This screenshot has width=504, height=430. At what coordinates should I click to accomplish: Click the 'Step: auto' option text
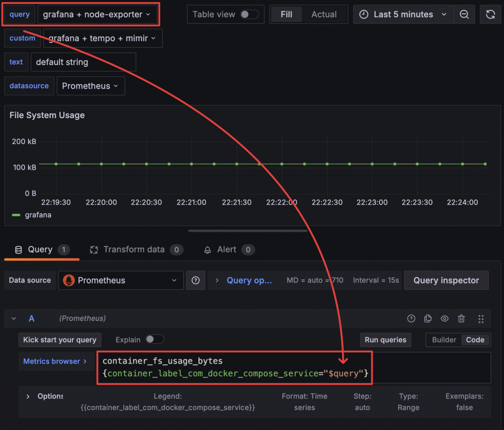(362, 402)
